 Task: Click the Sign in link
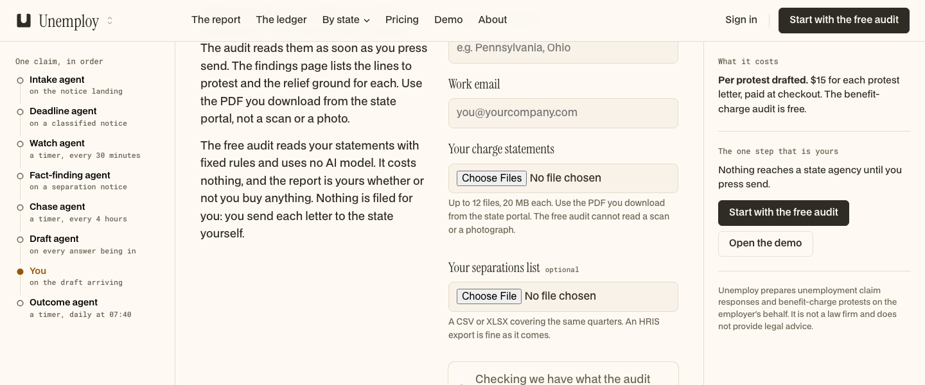741,20
